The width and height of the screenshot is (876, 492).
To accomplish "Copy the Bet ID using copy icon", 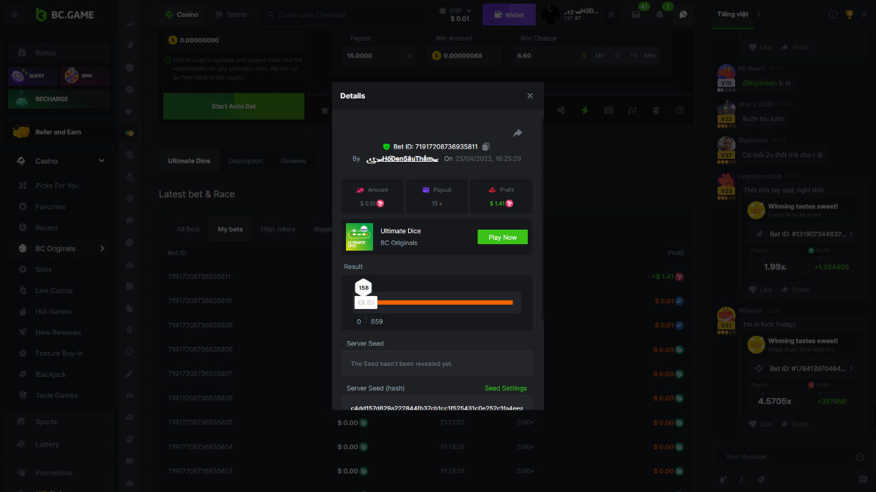I will pyautogui.click(x=486, y=147).
